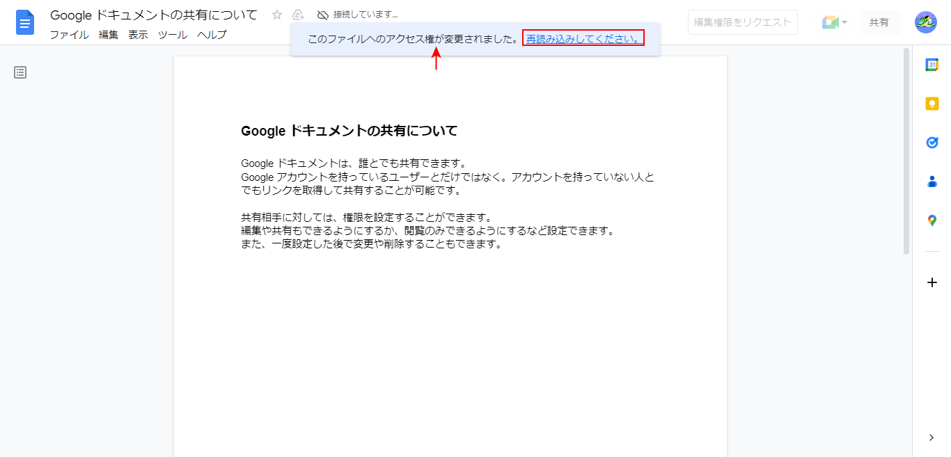Image resolution: width=951 pixels, height=457 pixels.
Task: Open Google Maps side panel
Action: coord(932,221)
